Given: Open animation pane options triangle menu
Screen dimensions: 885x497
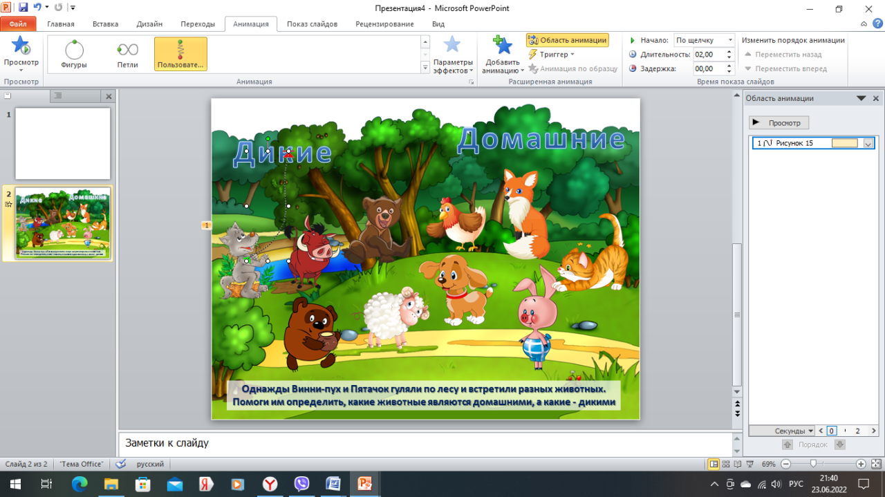Looking at the screenshot, I should click(861, 98).
